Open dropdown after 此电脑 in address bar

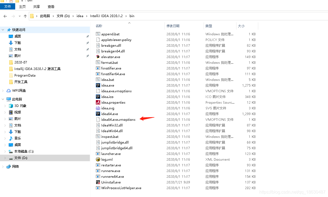pyautogui.click(x=53, y=16)
